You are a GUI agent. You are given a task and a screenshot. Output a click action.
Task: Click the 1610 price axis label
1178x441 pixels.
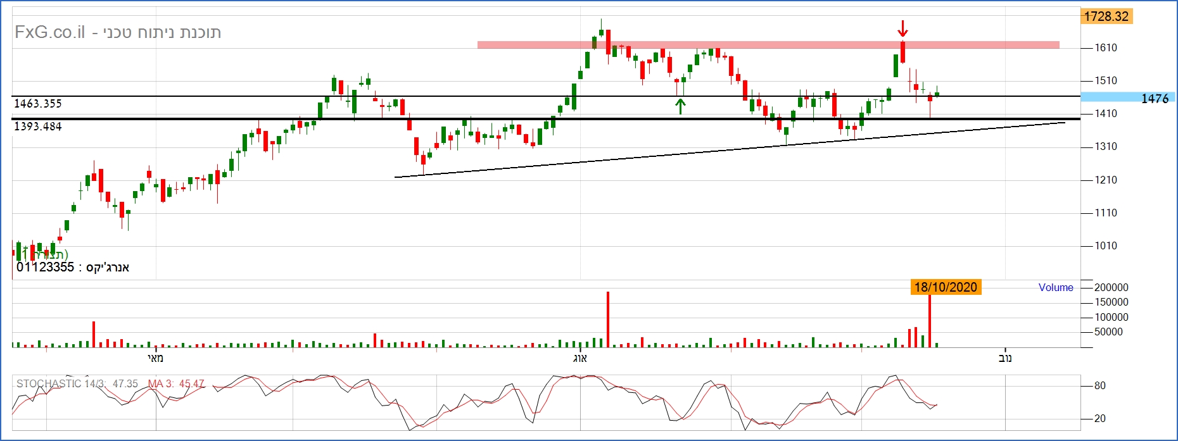click(x=1106, y=47)
